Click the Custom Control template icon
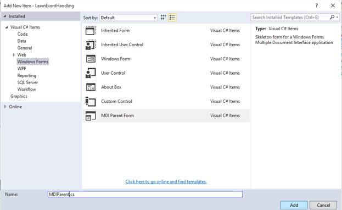The height and width of the screenshot is (210, 342). pyautogui.click(x=91, y=101)
